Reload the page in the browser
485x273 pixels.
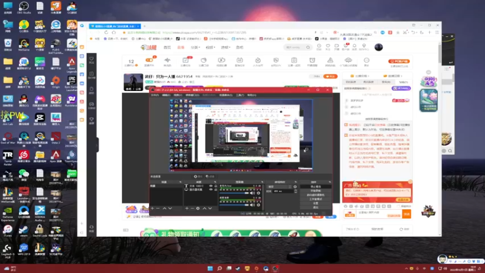(x=106, y=32)
